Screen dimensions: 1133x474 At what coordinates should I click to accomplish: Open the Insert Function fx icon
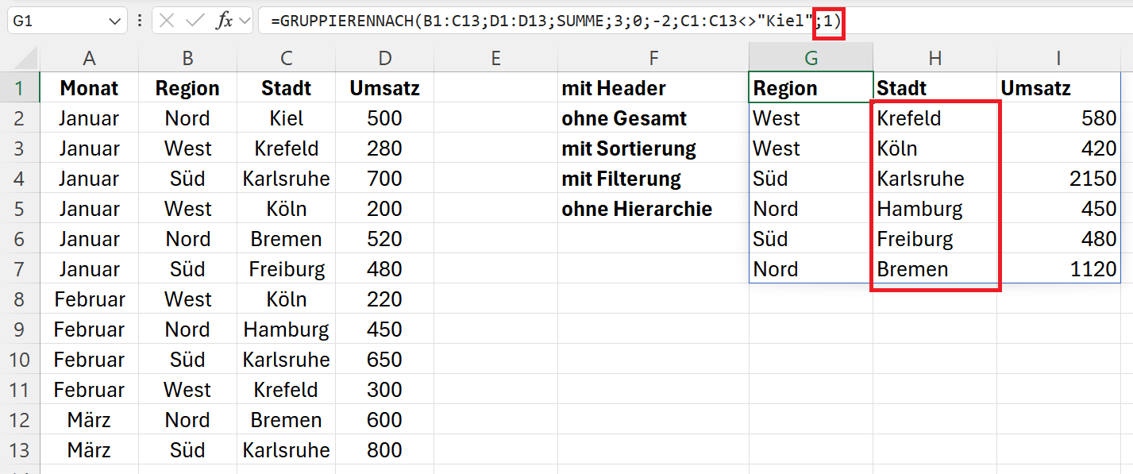tap(225, 21)
